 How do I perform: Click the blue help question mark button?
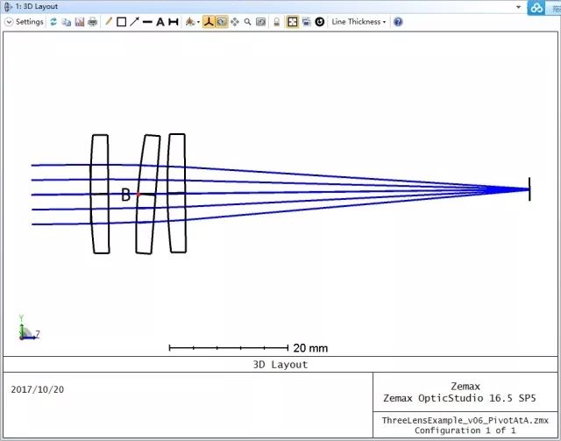398,22
